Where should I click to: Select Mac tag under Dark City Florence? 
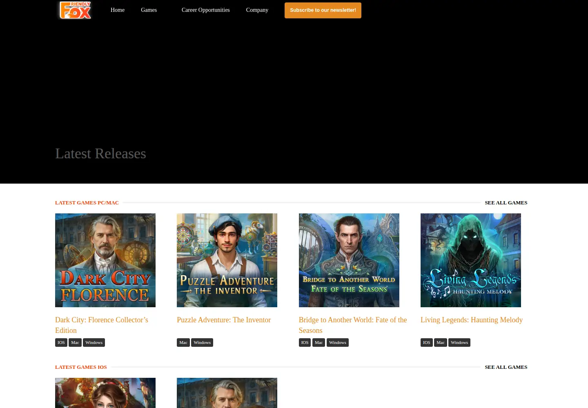point(75,342)
